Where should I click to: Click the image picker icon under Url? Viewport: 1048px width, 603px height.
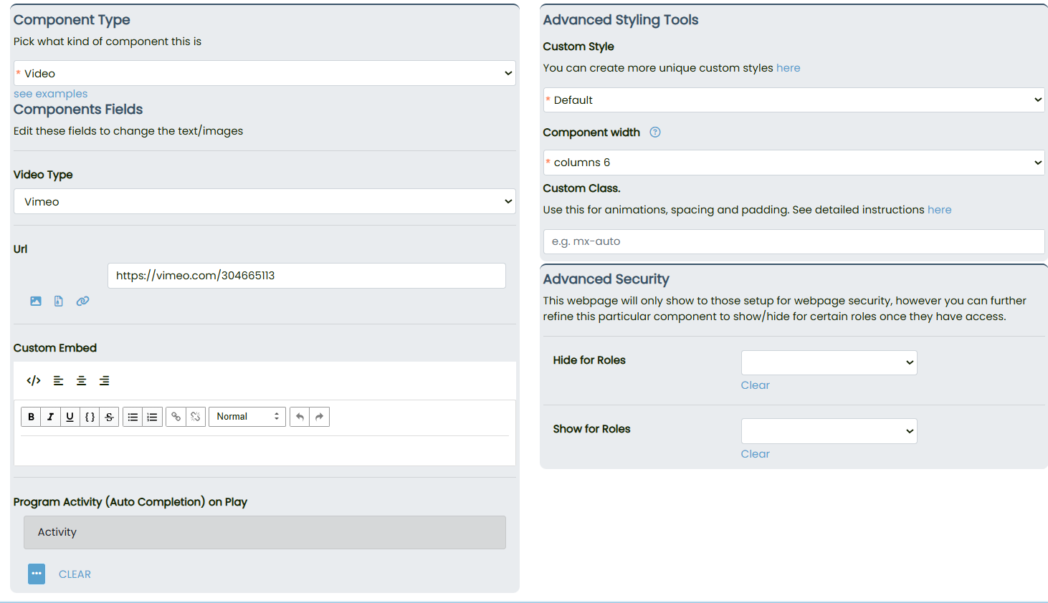[x=36, y=301]
